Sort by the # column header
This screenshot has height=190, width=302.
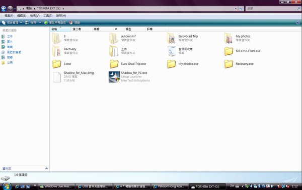click(x=118, y=29)
